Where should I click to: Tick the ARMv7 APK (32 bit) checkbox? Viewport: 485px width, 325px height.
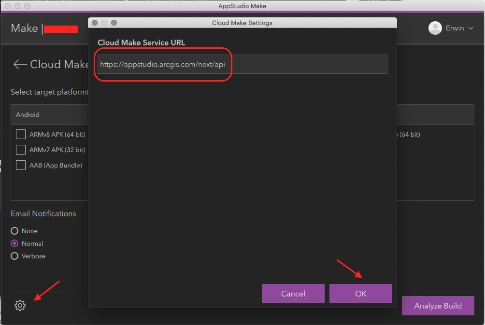pos(21,150)
